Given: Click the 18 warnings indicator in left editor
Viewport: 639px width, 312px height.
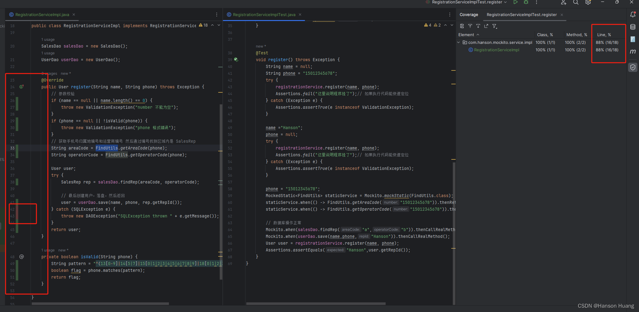Looking at the screenshot, I should tap(203, 25).
